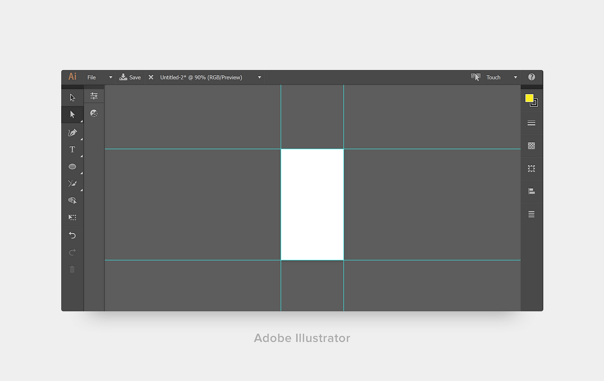Open the Stroke panel three-lines icon
Viewport: 604px width, 381px height.
tap(532, 123)
